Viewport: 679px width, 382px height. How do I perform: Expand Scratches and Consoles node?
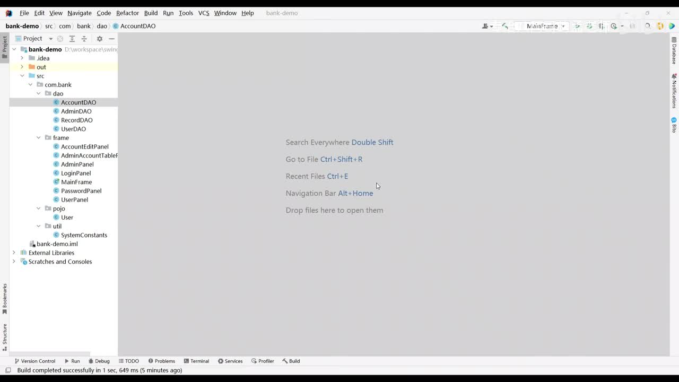[14, 262]
